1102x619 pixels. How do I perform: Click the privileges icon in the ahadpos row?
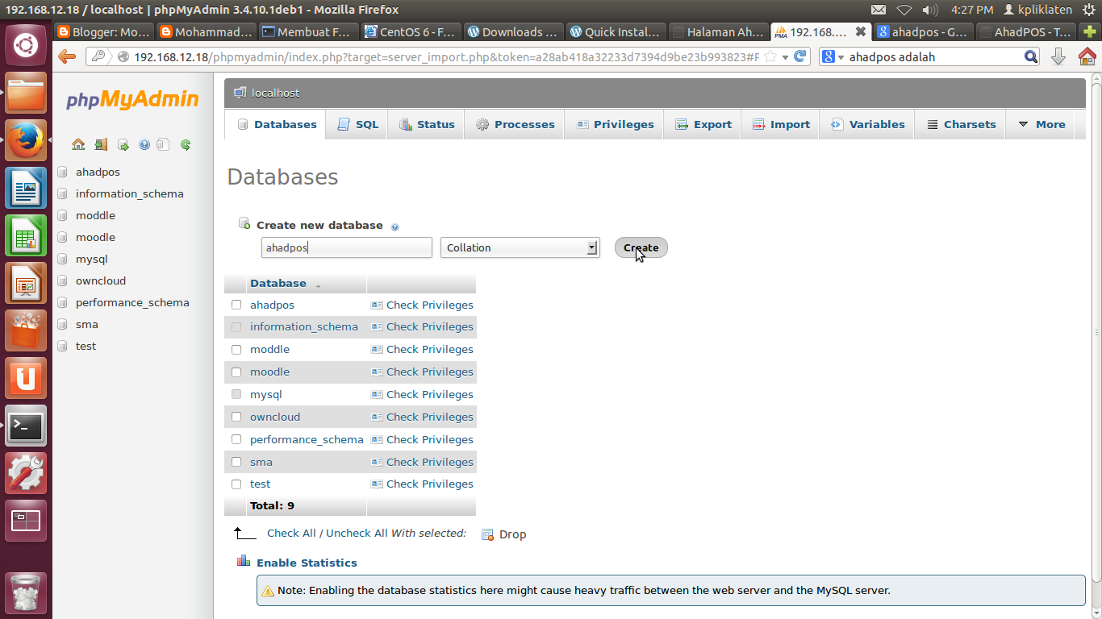tap(376, 305)
